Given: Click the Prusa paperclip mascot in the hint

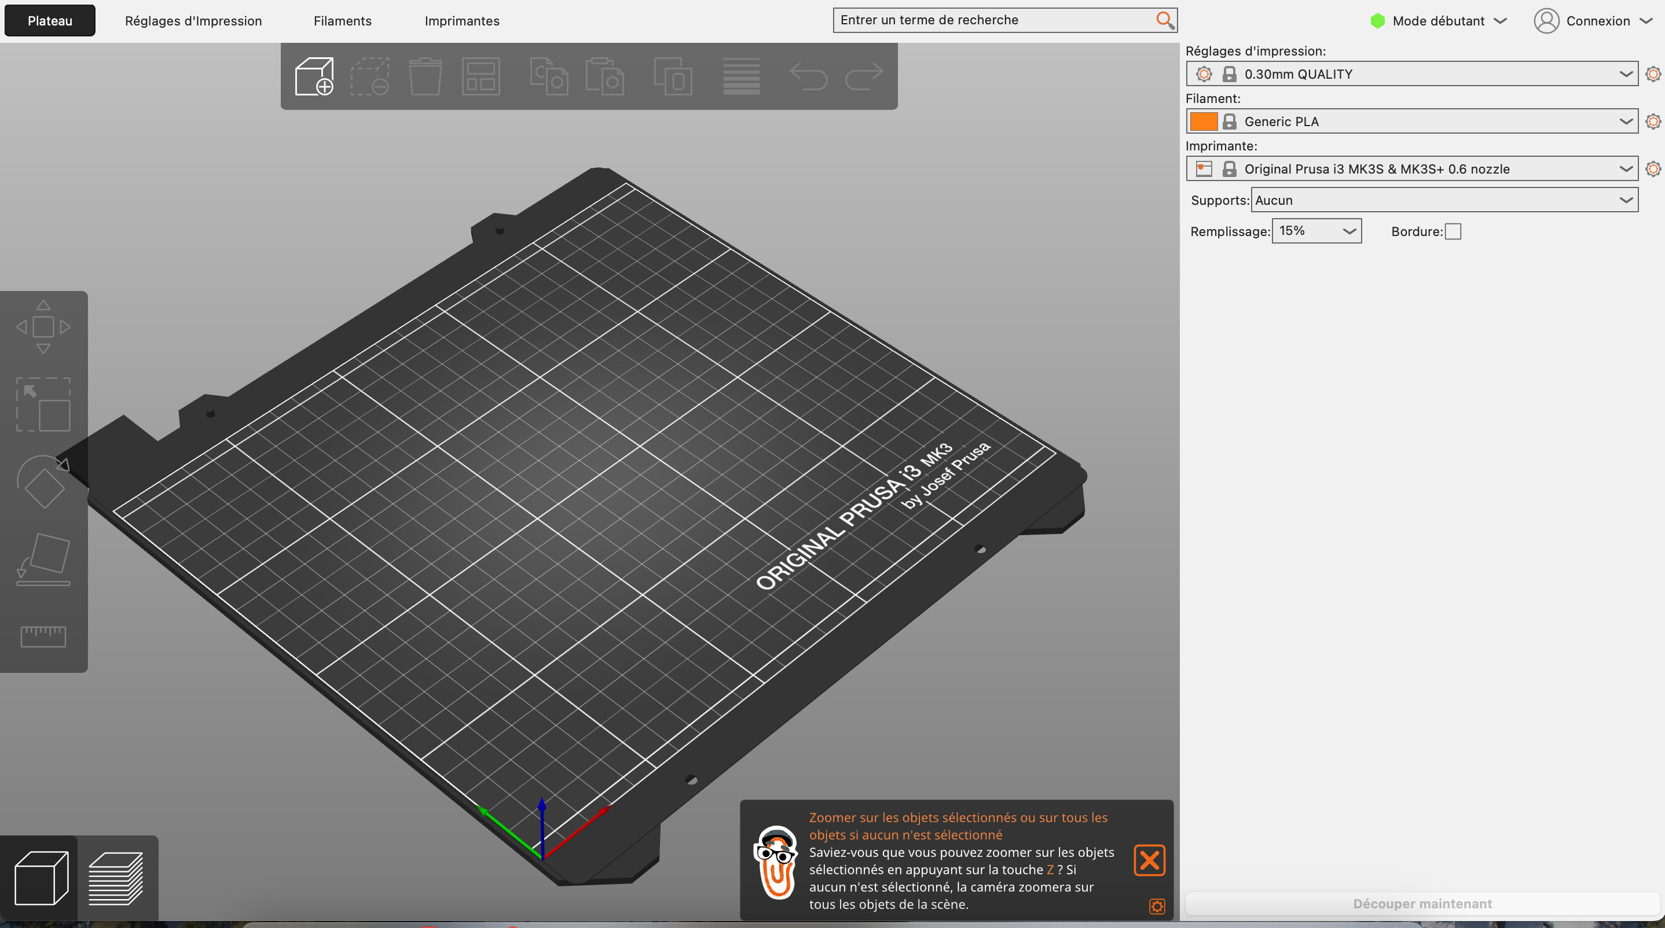Looking at the screenshot, I should pos(776,863).
